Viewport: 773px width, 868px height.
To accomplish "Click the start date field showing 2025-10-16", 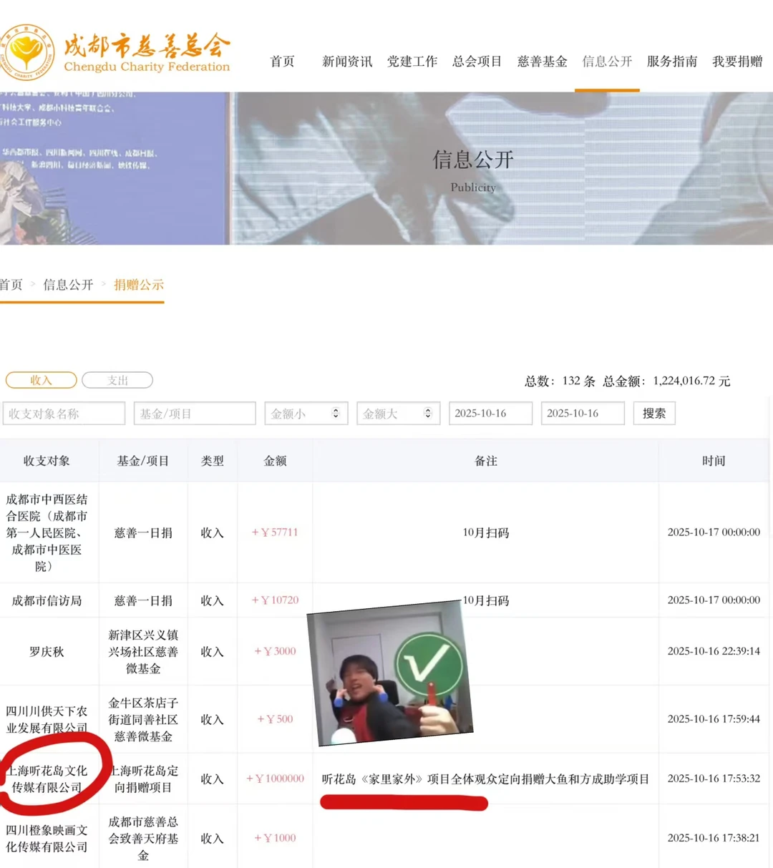I will pos(490,413).
